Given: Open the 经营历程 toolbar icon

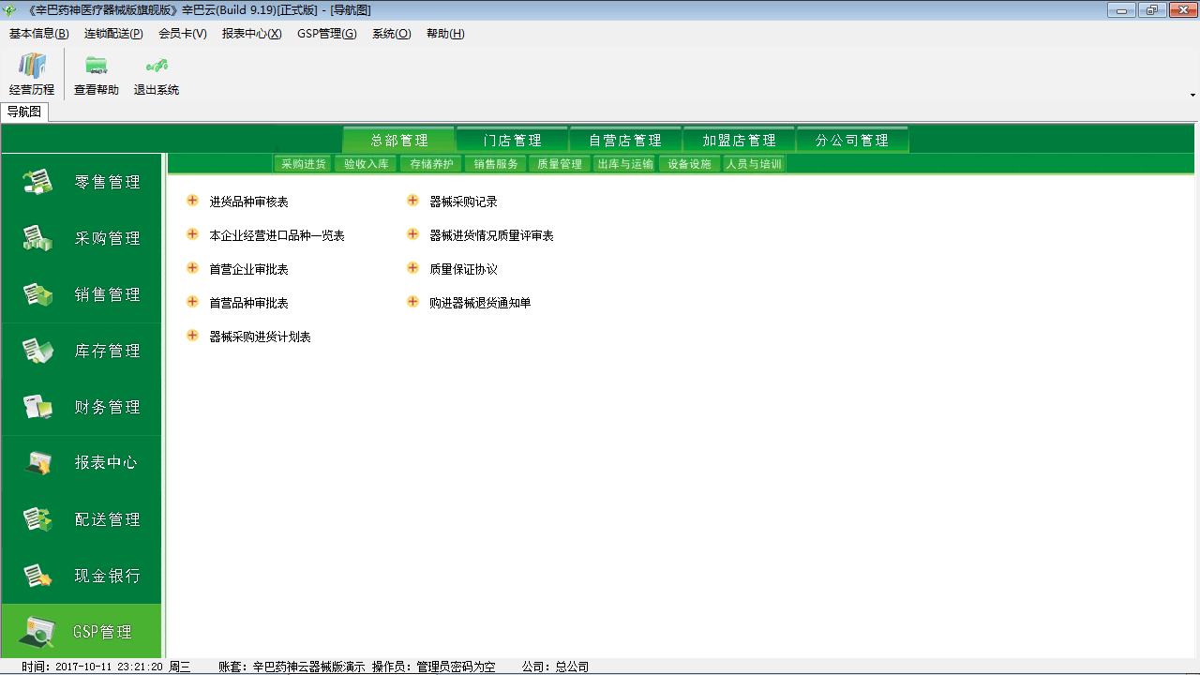Looking at the screenshot, I should (32, 75).
